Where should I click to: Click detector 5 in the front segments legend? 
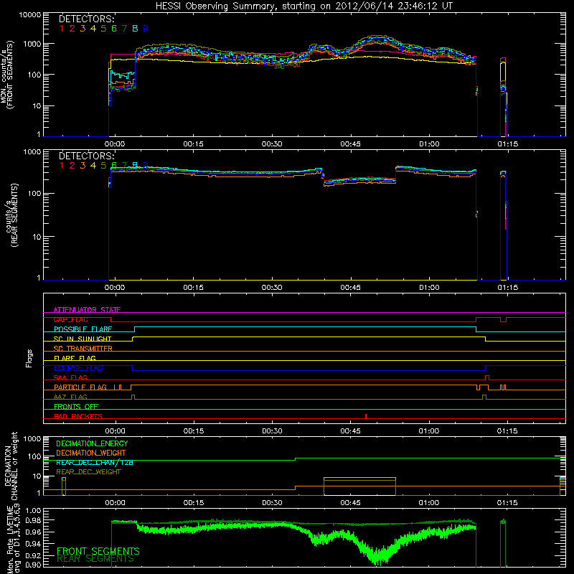click(x=103, y=29)
